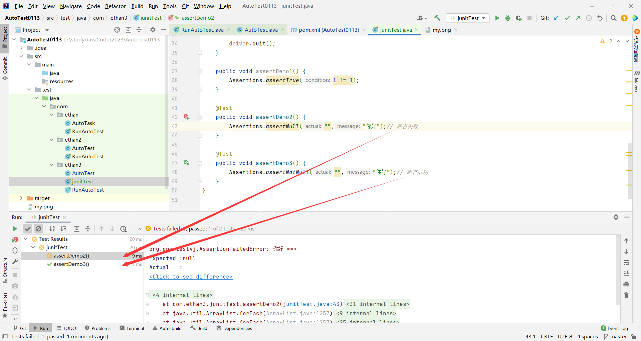Start debugging with the Debug bug icon
Screen dimensions: 641x341
click(508, 18)
